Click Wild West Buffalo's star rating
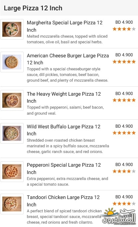Screen dimensions: 138x227 (x=124, y=133)
